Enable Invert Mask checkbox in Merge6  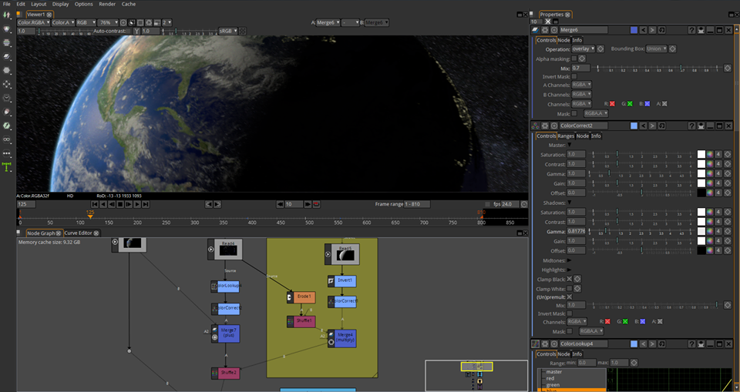pos(573,76)
